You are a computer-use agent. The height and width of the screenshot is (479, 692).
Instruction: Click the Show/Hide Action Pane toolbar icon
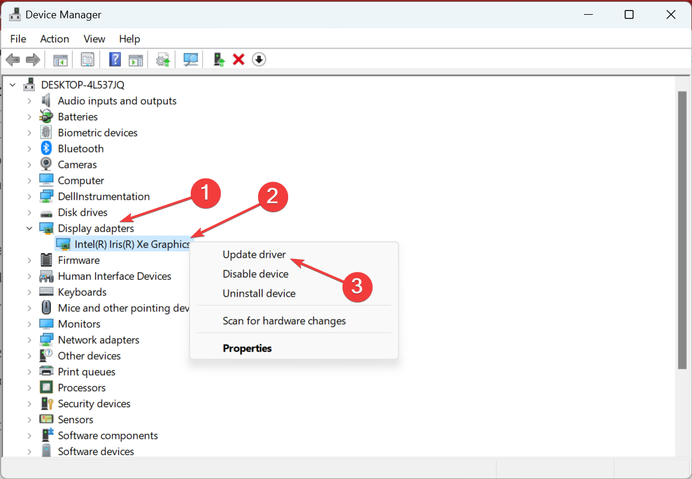click(x=136, y=60)
